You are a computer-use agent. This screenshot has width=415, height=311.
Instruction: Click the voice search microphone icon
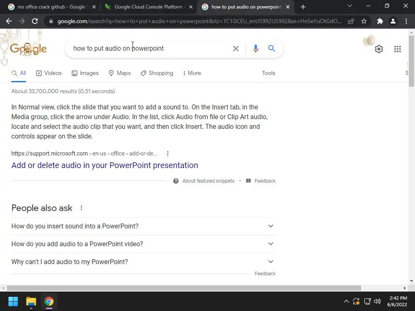(255, 49)
